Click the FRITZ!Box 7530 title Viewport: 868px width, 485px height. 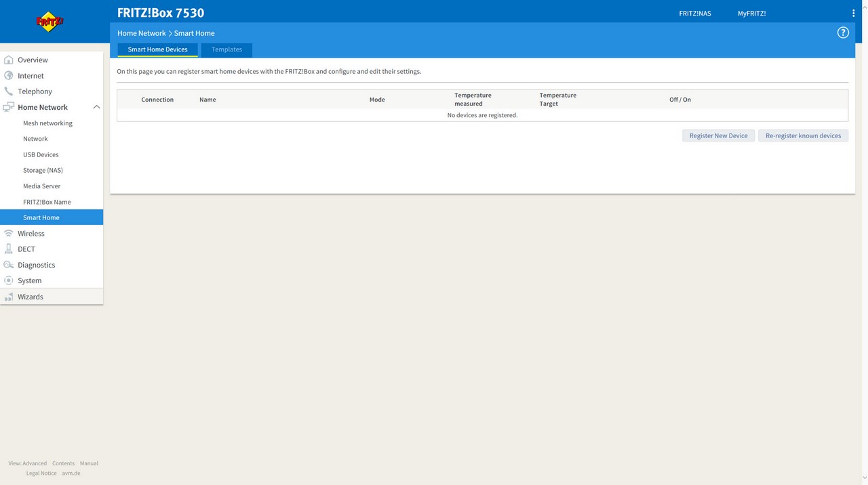pyautogui.click(x=161, y=13)
